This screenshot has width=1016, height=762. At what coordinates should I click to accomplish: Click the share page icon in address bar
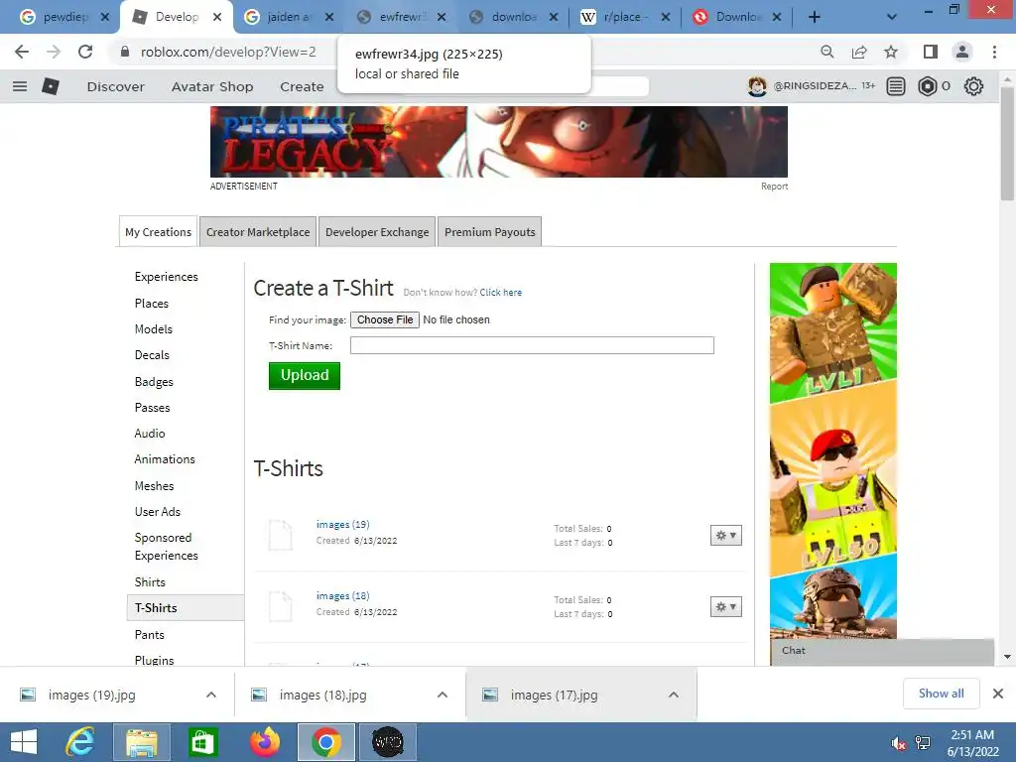click(859, 52)
